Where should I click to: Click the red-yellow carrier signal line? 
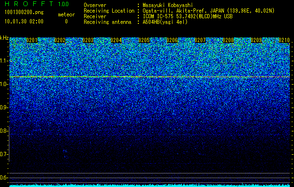150,77
